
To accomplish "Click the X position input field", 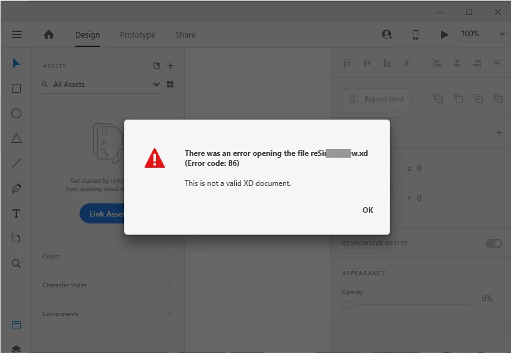I will [432, 168].
